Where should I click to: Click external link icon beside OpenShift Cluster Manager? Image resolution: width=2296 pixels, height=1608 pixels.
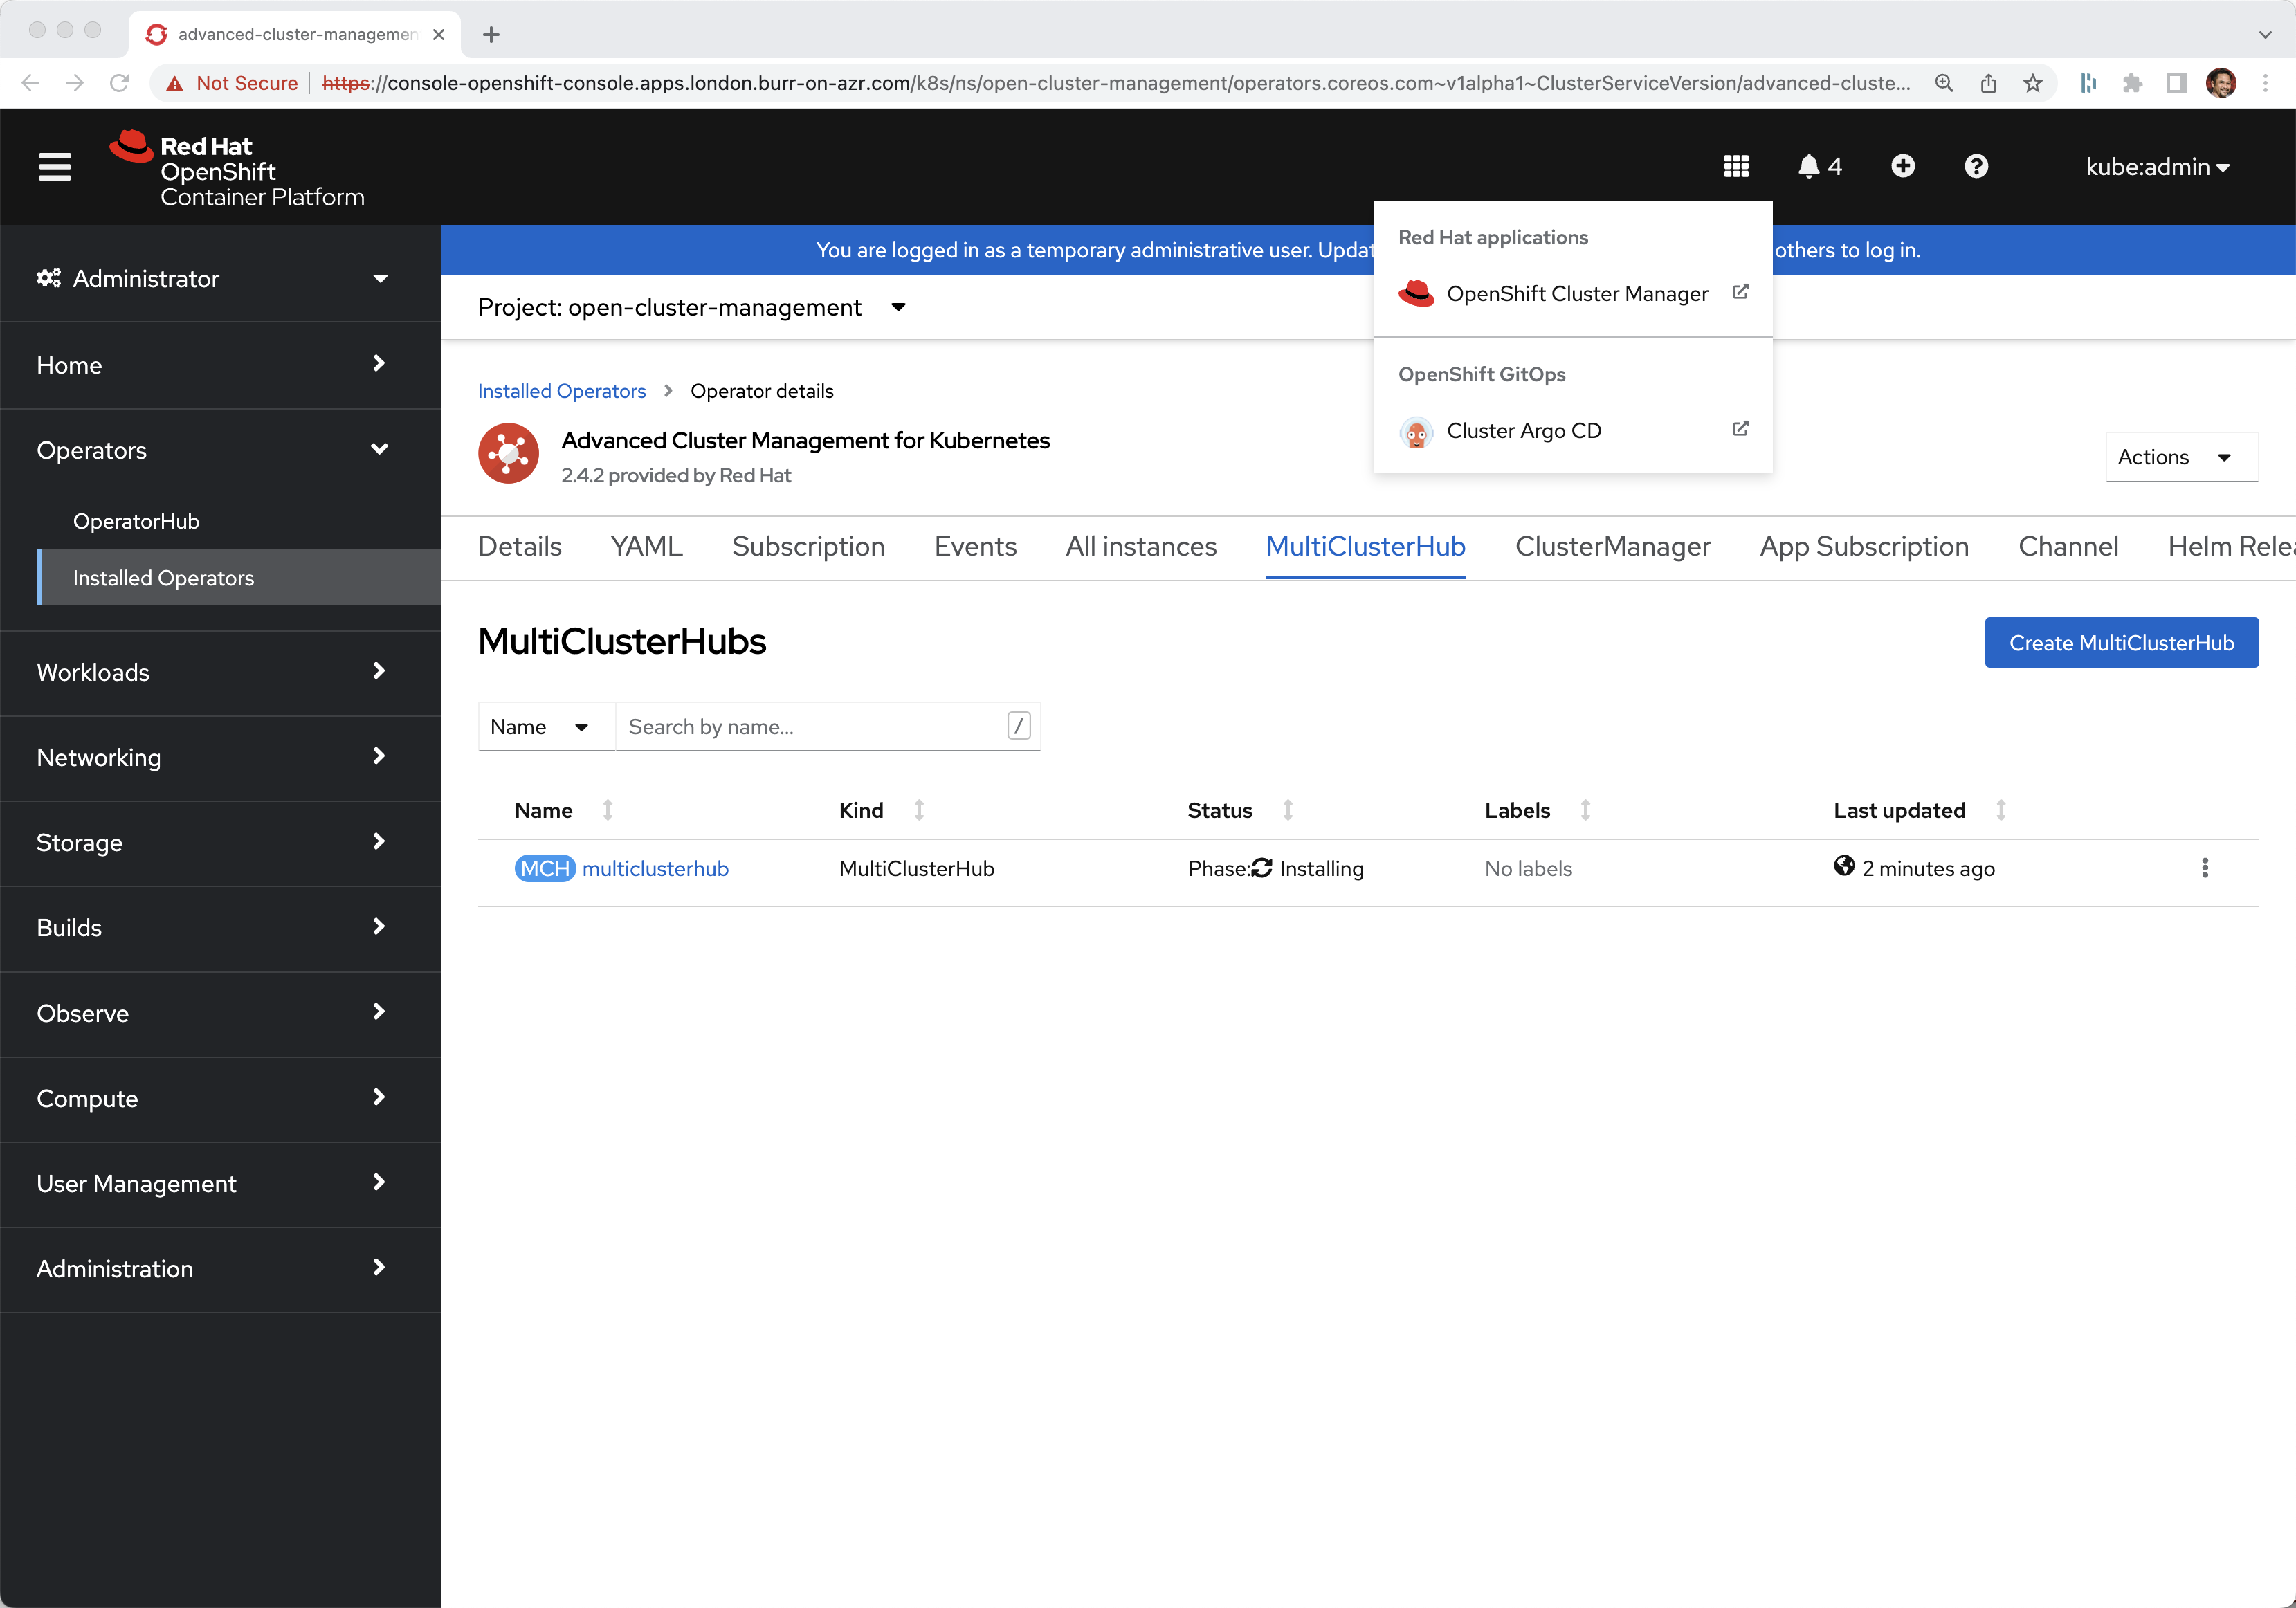(x=1740, y=292)
